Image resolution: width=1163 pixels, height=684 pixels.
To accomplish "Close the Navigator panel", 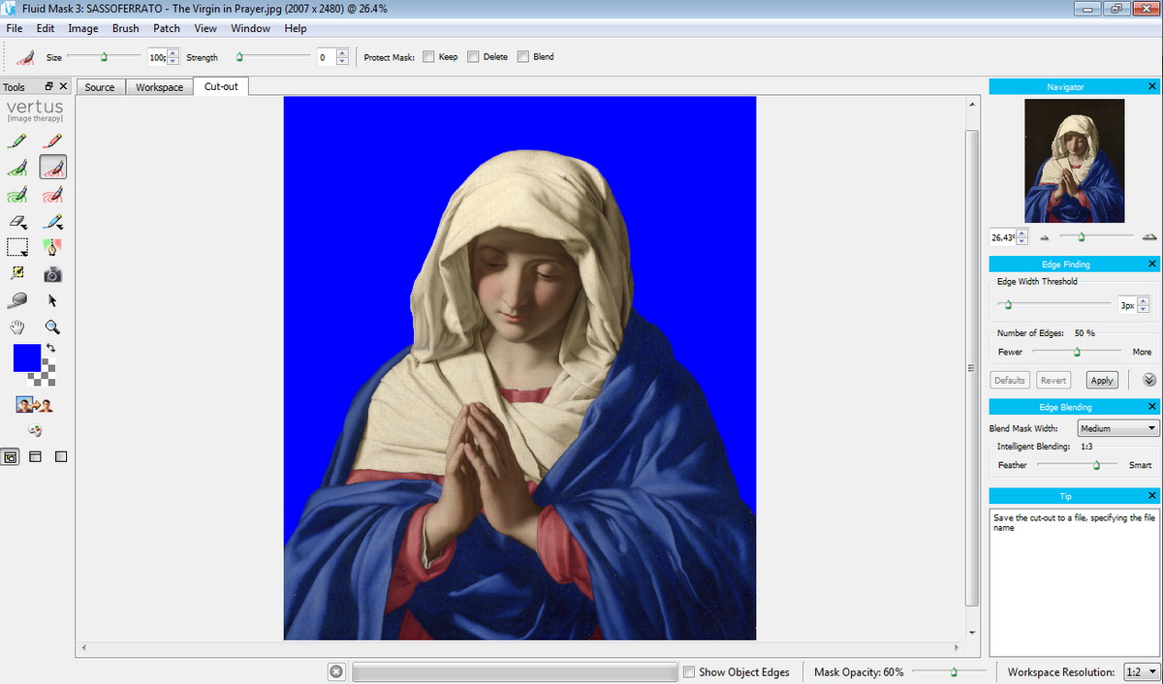I will 1151,87.
